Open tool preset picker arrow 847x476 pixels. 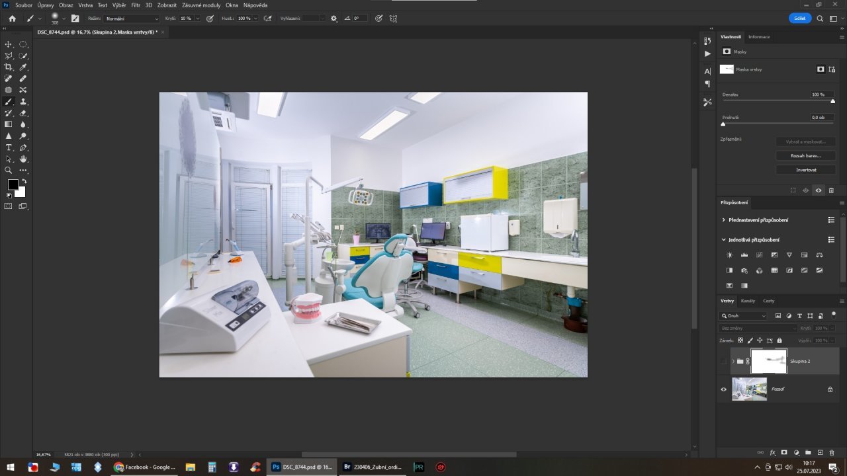coord(40,19)
